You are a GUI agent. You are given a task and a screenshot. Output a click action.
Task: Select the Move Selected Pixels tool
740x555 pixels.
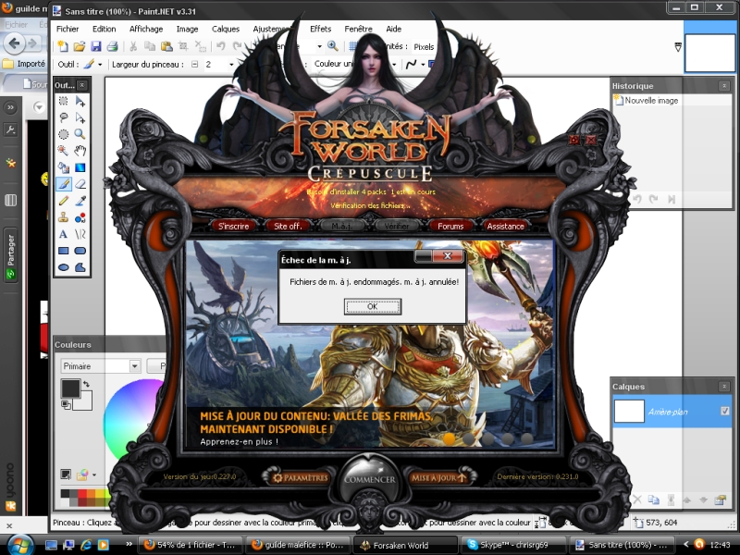[x=80, y=101]
